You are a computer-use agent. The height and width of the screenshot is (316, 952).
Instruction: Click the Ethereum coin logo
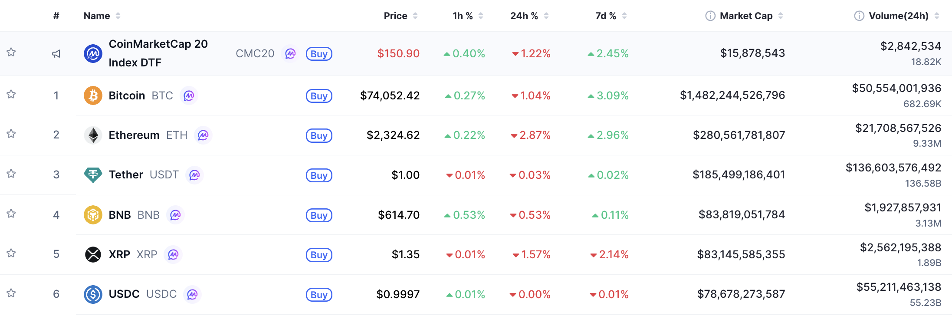pos(93,135)
